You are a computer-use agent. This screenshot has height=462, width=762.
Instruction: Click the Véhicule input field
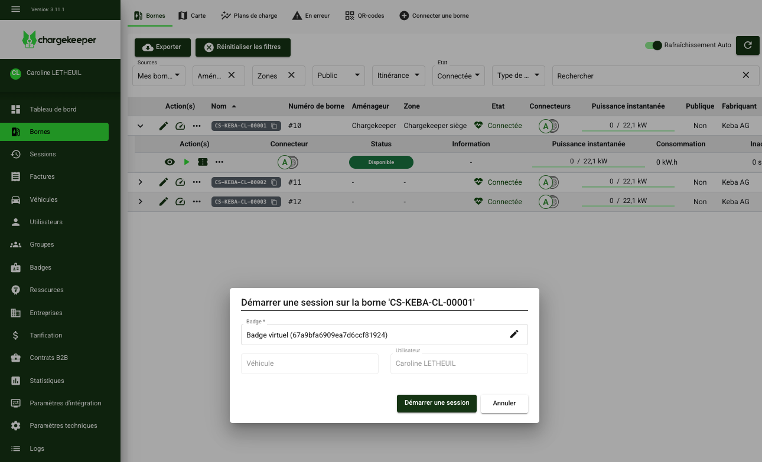tap(310, 363)
